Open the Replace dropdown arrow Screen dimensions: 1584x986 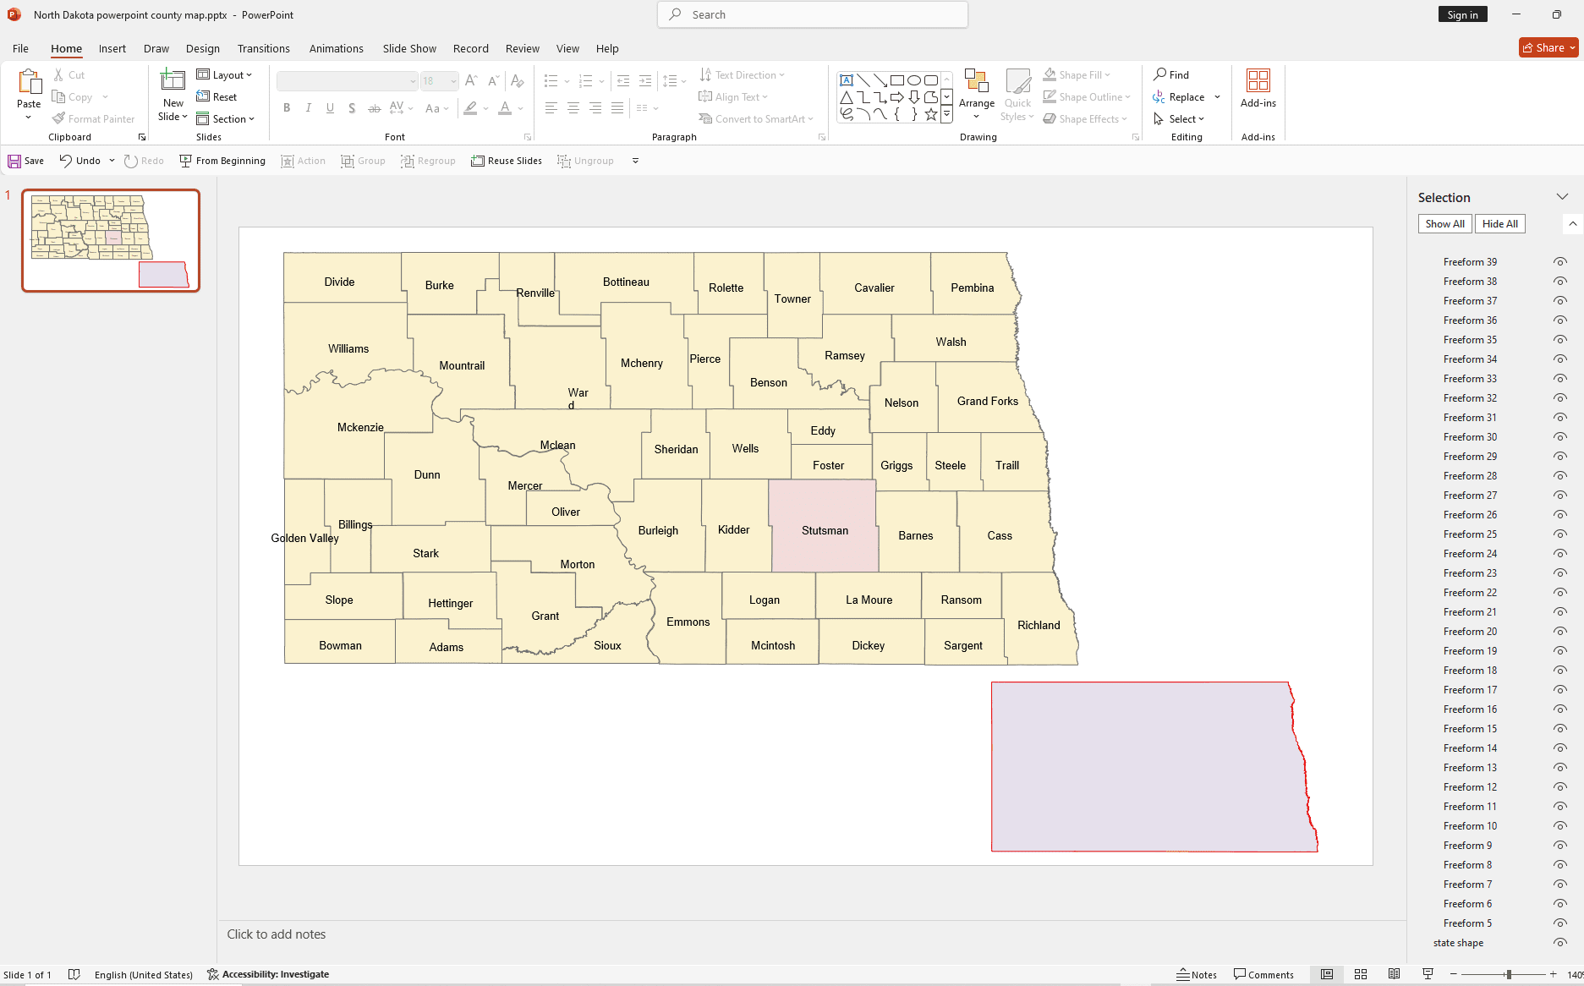pos(1217,97)
